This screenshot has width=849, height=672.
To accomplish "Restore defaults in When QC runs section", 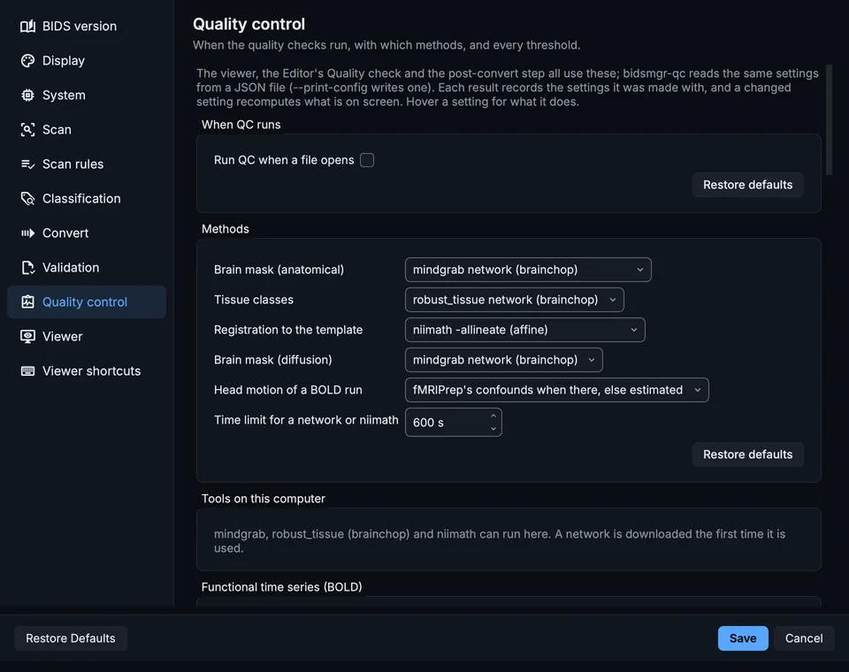I will (x=748, y=185).
